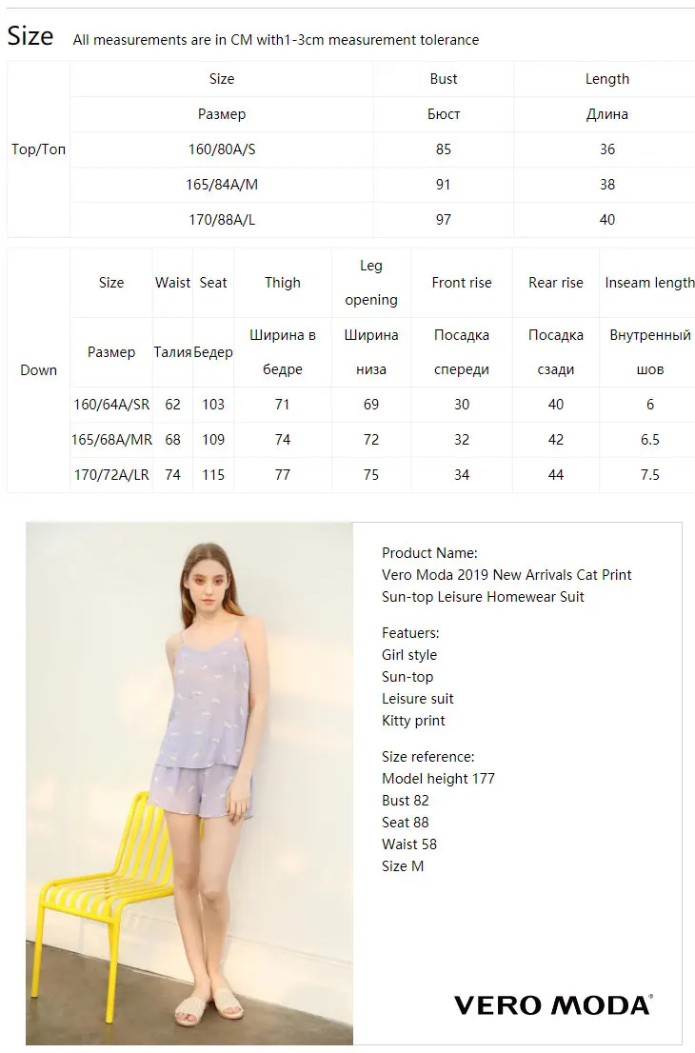Click the 'Front rise' column header

462,283
